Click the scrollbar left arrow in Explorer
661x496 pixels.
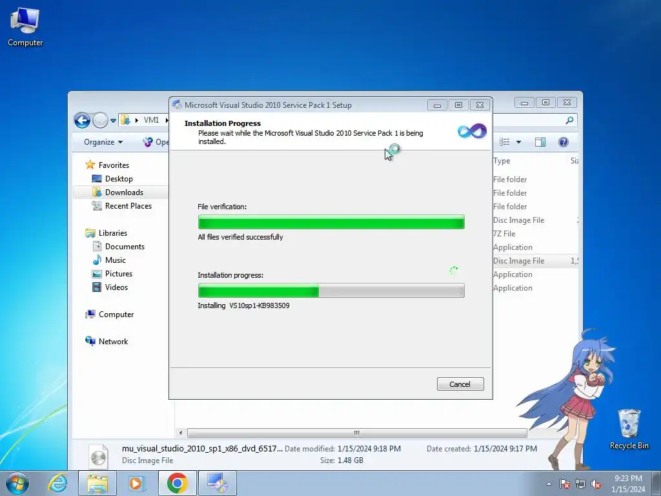click(181, 433)
